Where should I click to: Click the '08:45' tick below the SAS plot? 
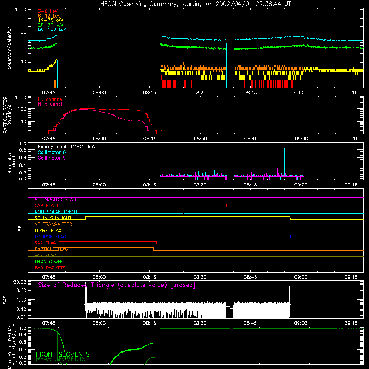[250, 323]
